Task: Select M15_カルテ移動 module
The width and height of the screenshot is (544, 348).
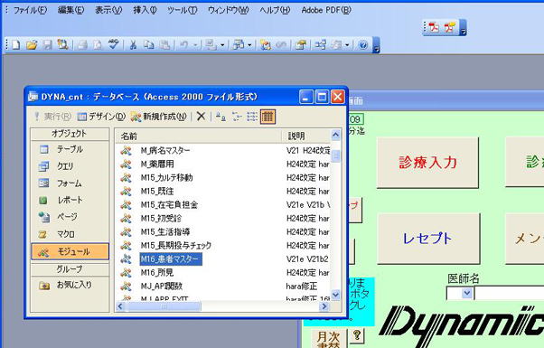Action: [x=167, y=178]
